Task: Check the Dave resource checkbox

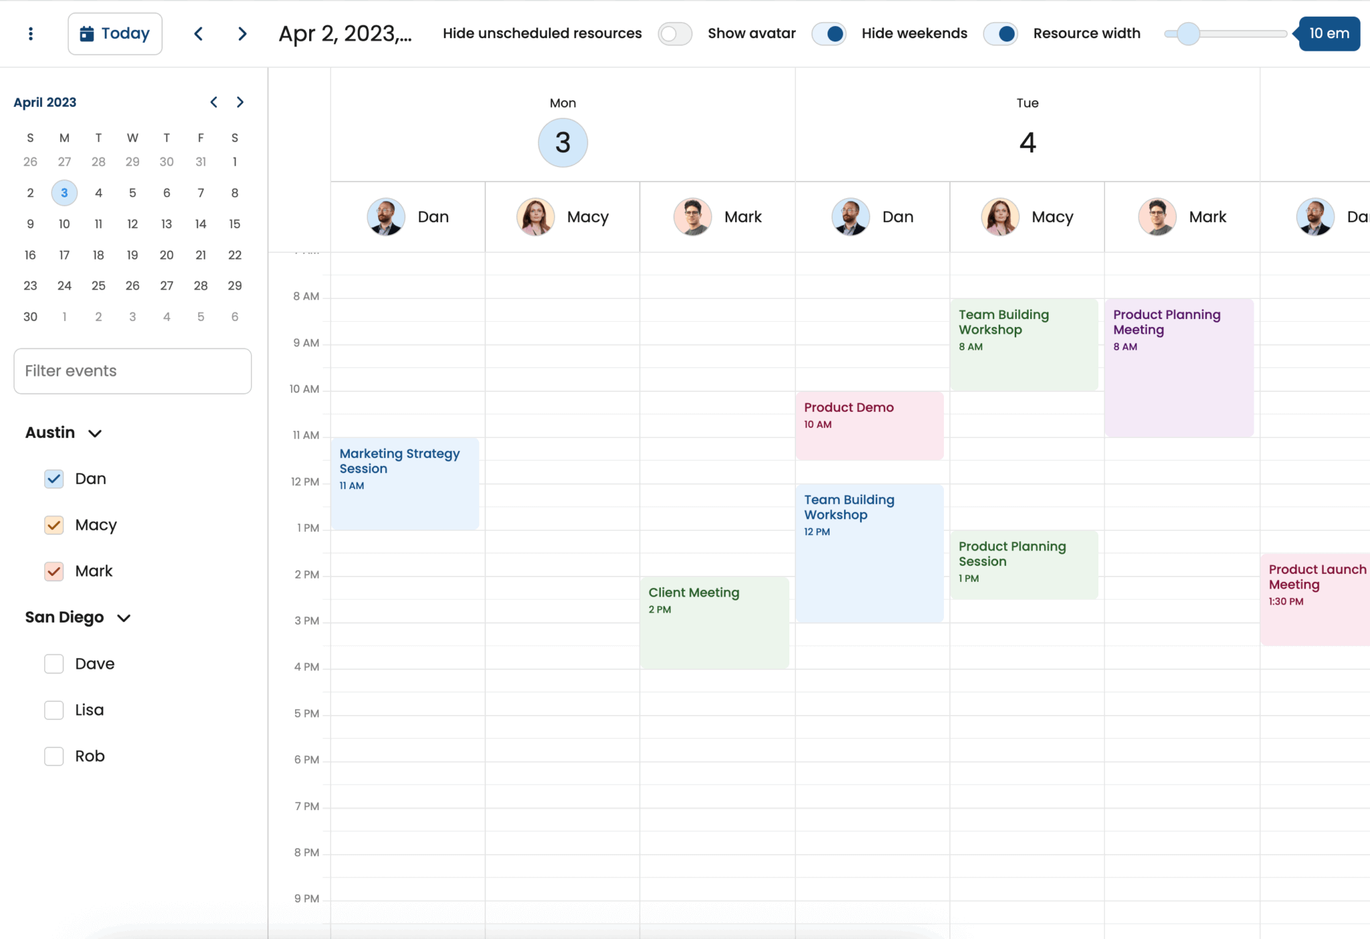Action: click(54, 663)
